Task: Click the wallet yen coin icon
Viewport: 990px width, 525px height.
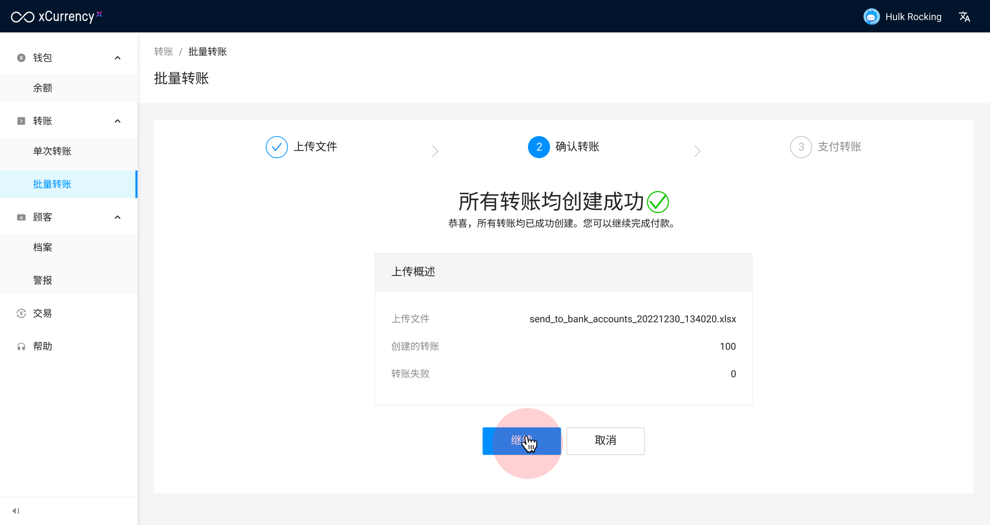Action: [21, 58]
